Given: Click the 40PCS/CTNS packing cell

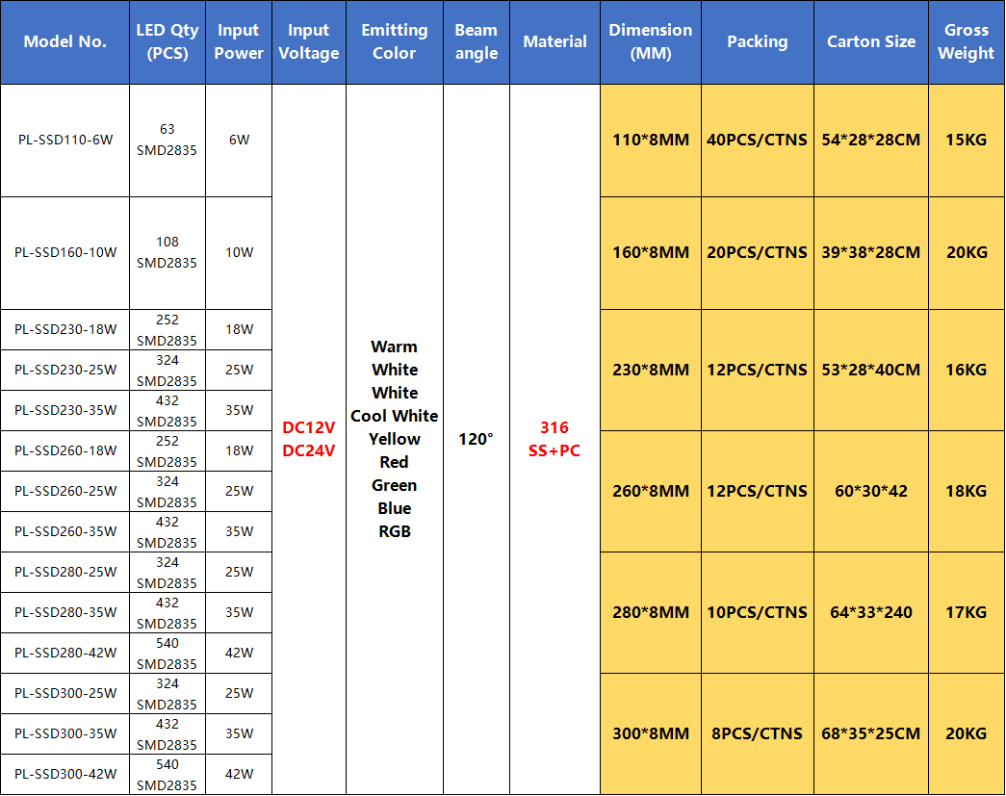Looking at the screenshot, I should coord(757,141).
